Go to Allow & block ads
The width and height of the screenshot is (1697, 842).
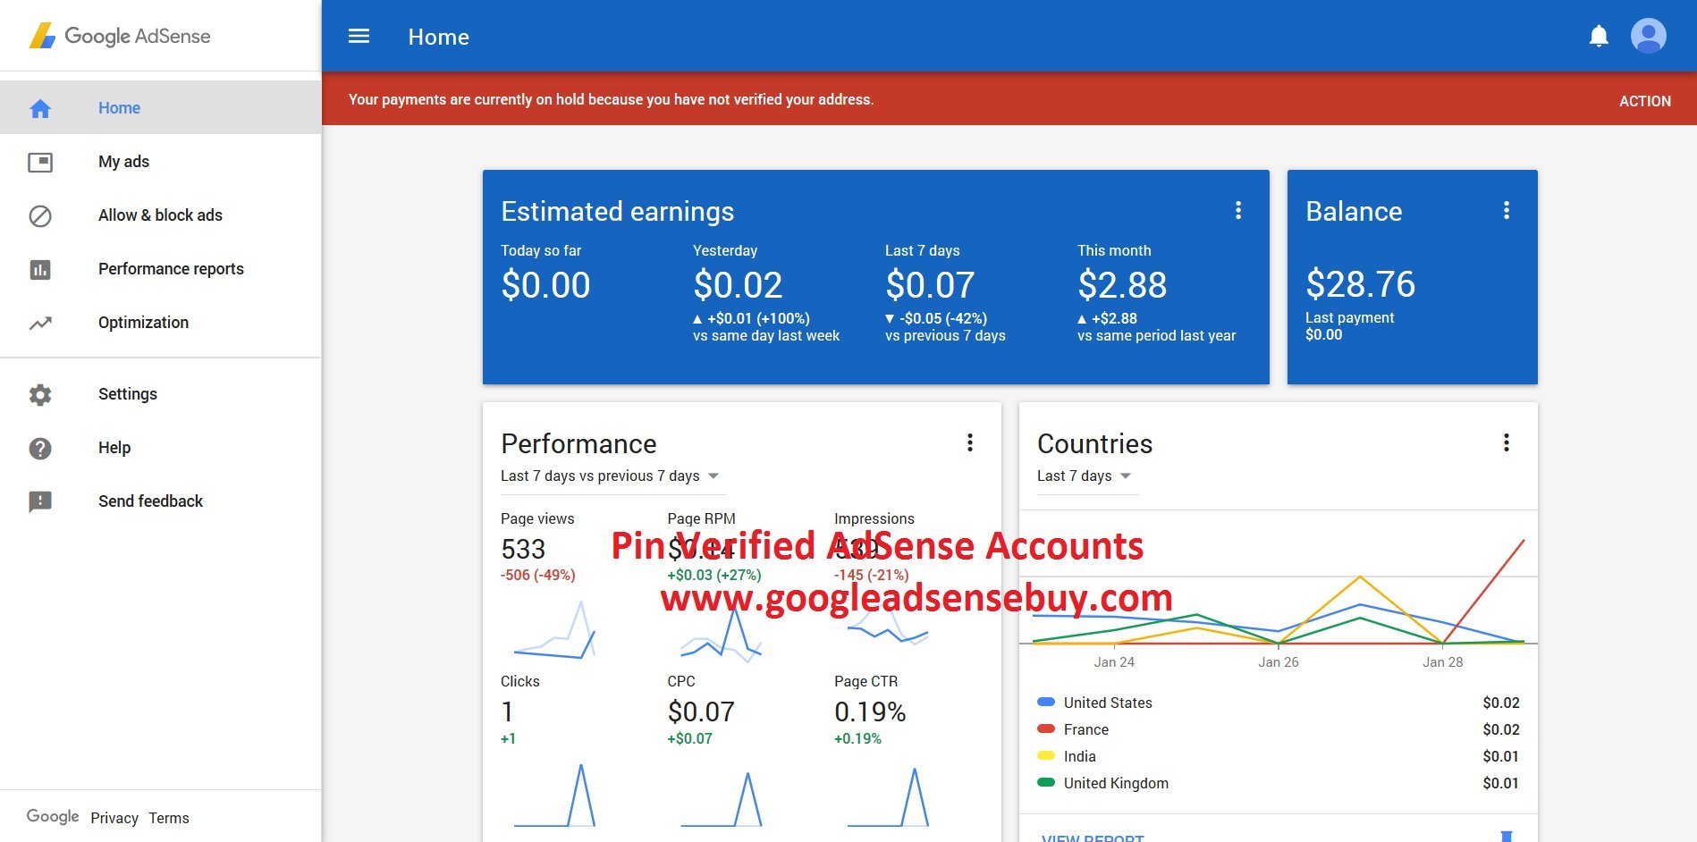[160, 215]
